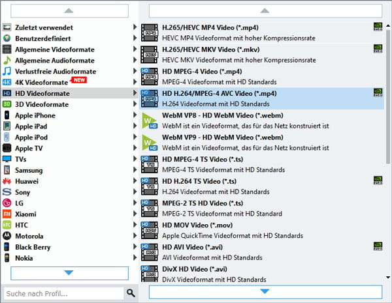Select DivX HD Video (*.avi) format
The image size is (392, 303).
pos(262,274)
